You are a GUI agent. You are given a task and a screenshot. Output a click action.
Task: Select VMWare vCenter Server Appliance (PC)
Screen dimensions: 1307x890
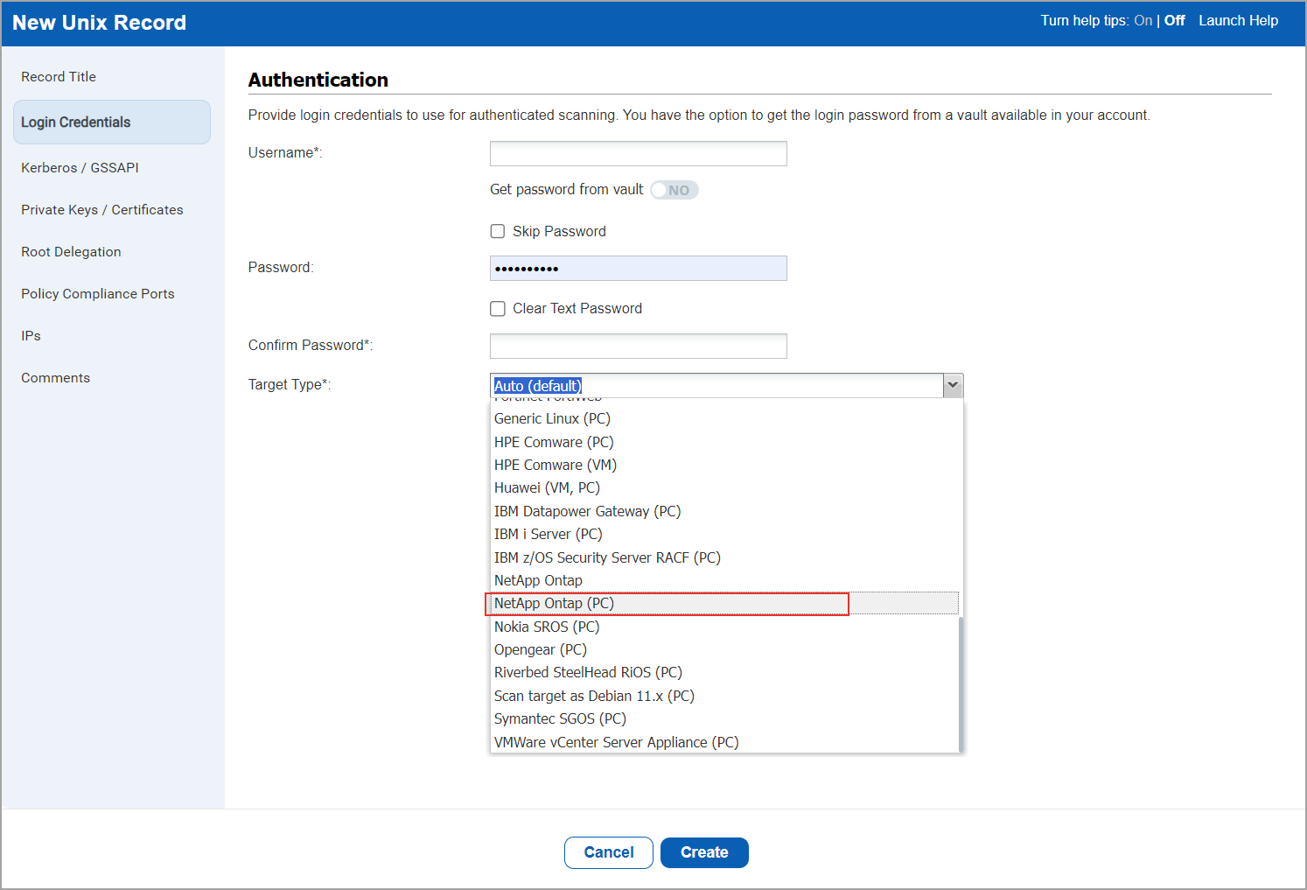point(616,741)
